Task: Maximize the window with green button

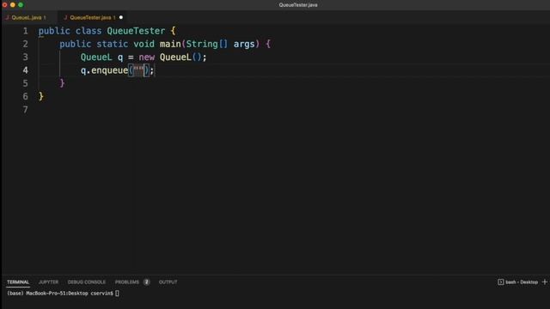Action: point(21,5)
